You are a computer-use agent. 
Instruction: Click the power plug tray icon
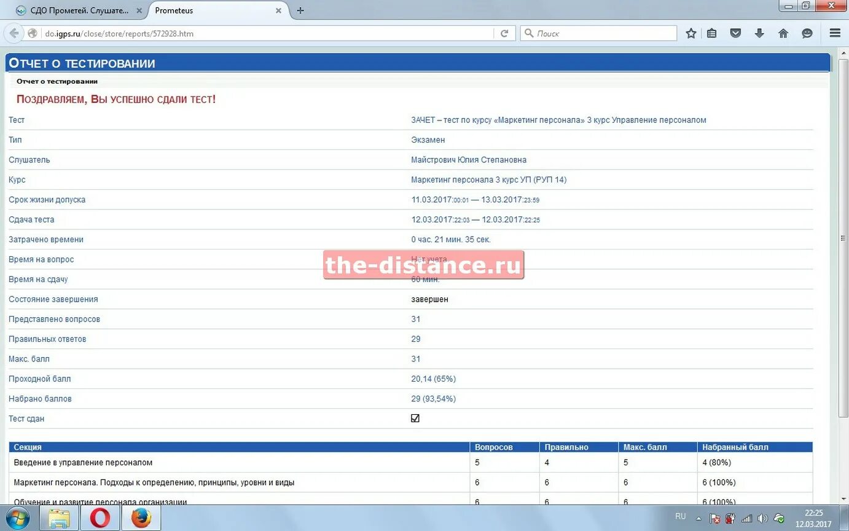[731, 518]
